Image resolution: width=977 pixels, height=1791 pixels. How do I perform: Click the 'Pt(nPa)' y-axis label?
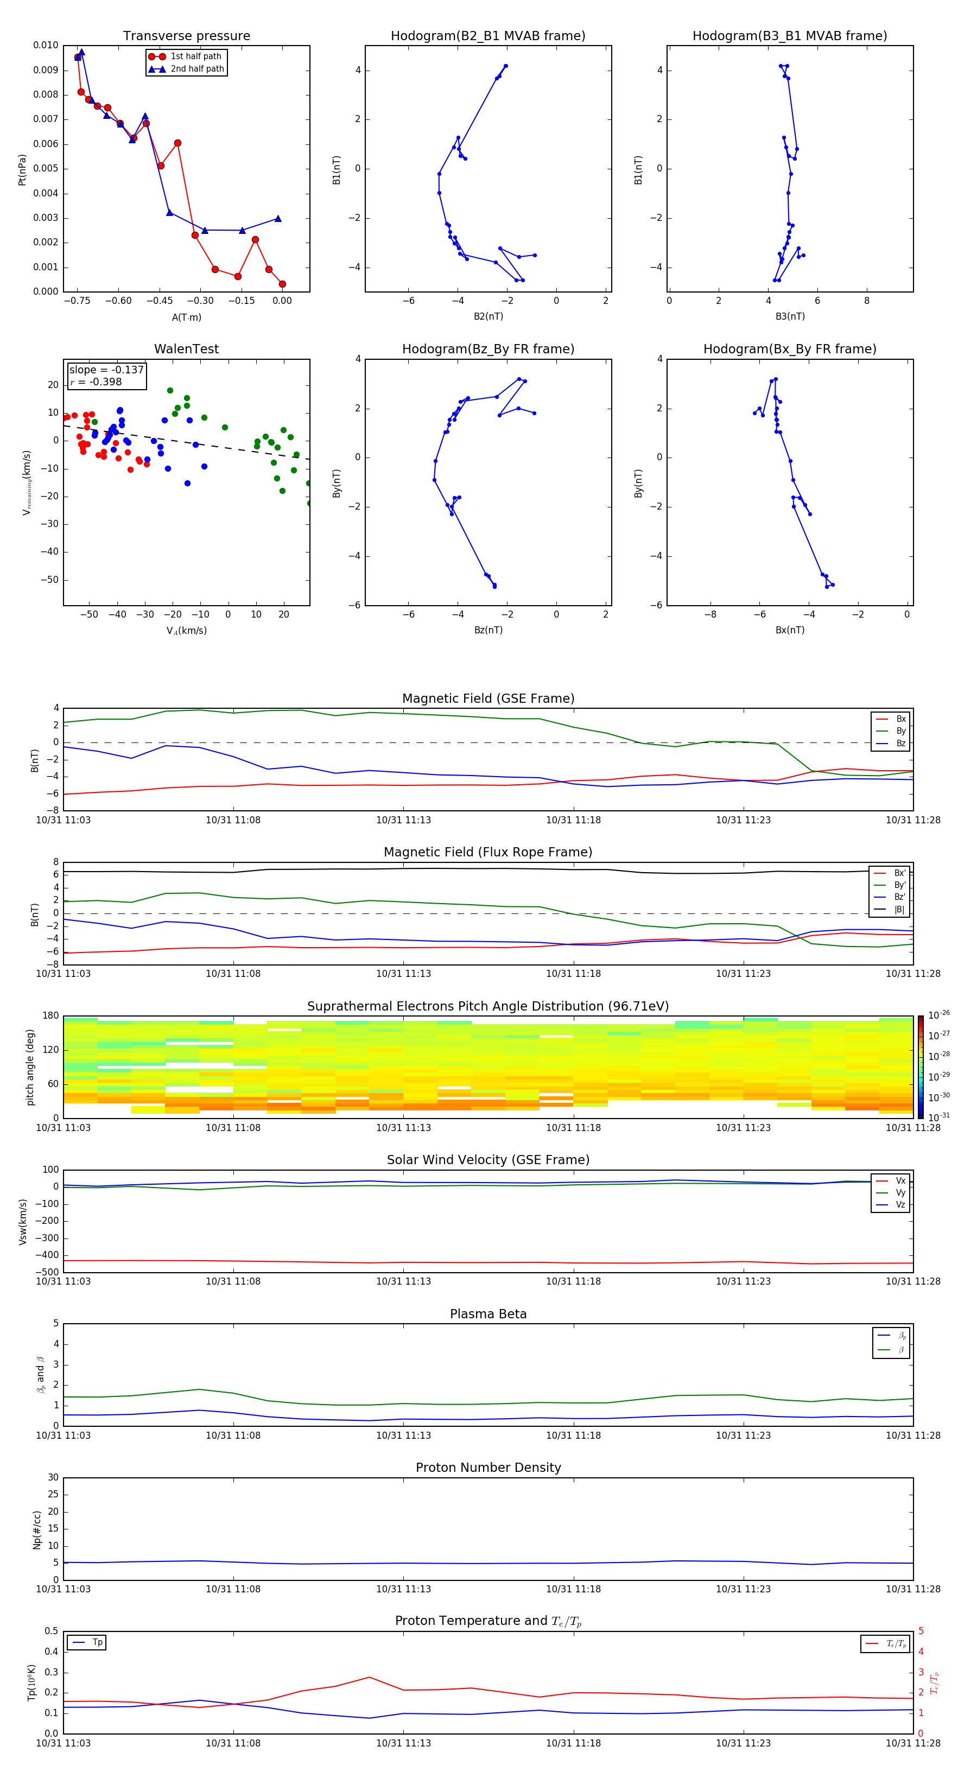pyautogui.click(x=22, y=170)
